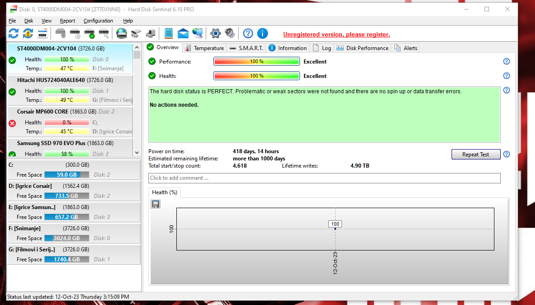Image resolution: width=535 pixels, height=305 pixels.
Task: Switch to the Log tab
Action: [322, 48]
